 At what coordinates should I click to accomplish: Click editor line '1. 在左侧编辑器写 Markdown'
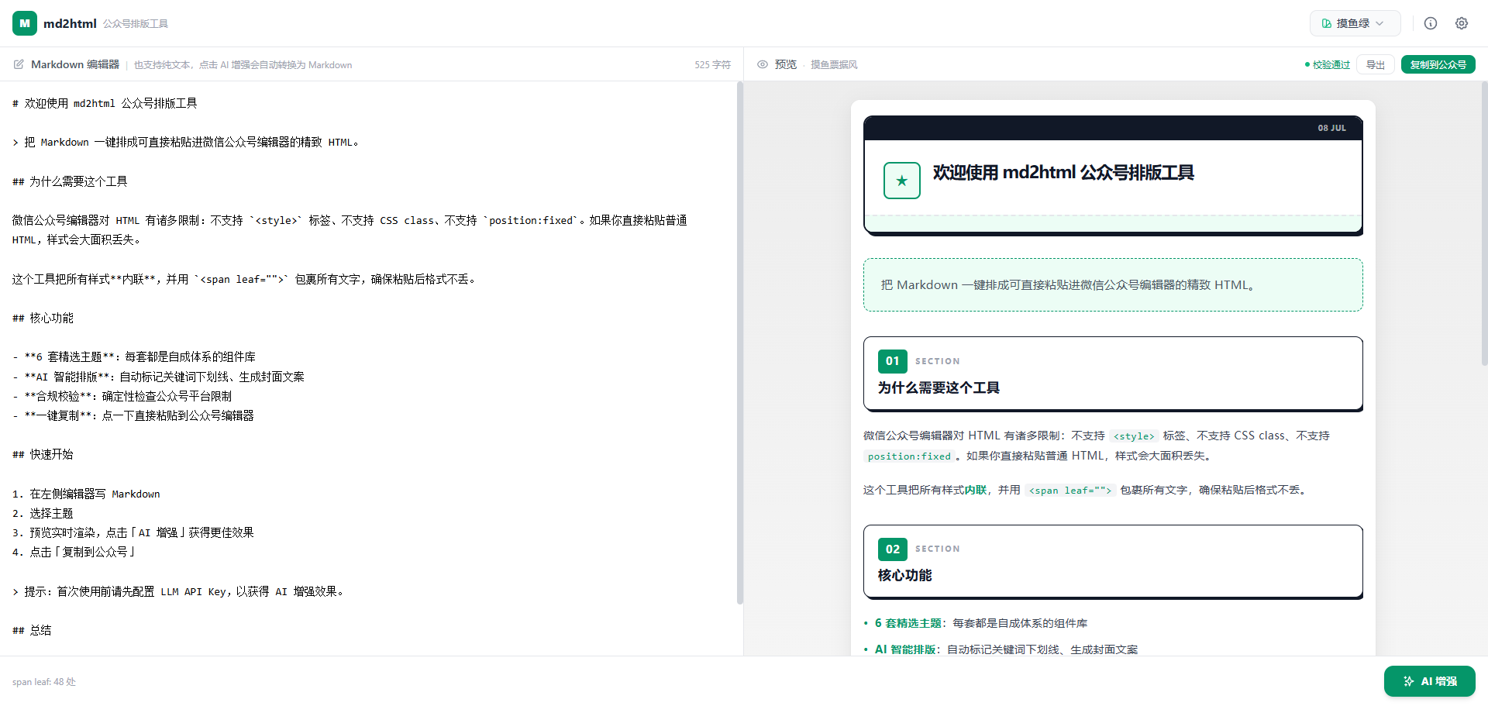click(86, 494)
